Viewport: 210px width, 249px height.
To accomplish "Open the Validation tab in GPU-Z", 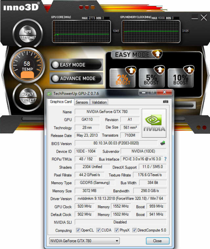I will 99,102.
